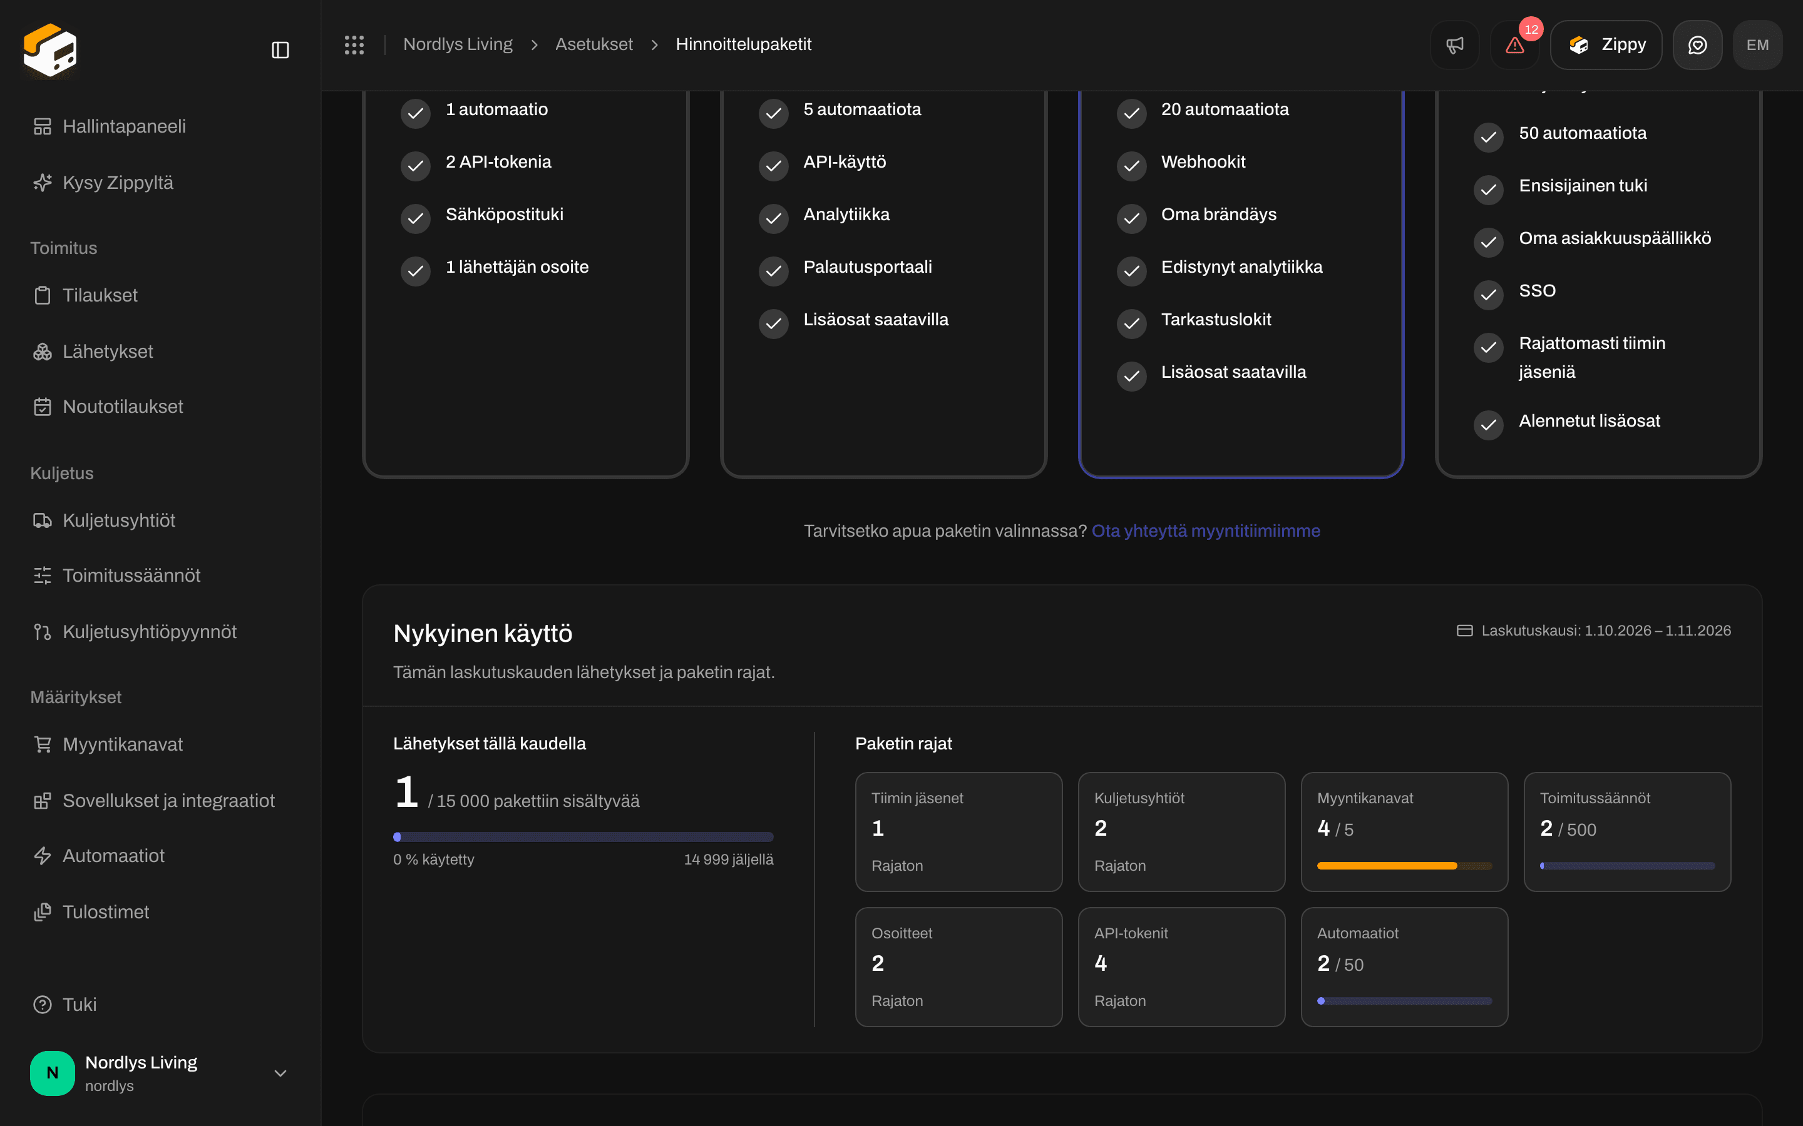Open the apps grid menu icon
This screenshot has height=1126, width=1803.
354,44
